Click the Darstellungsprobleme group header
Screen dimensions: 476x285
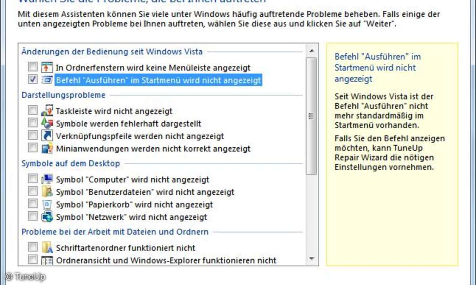63,95
